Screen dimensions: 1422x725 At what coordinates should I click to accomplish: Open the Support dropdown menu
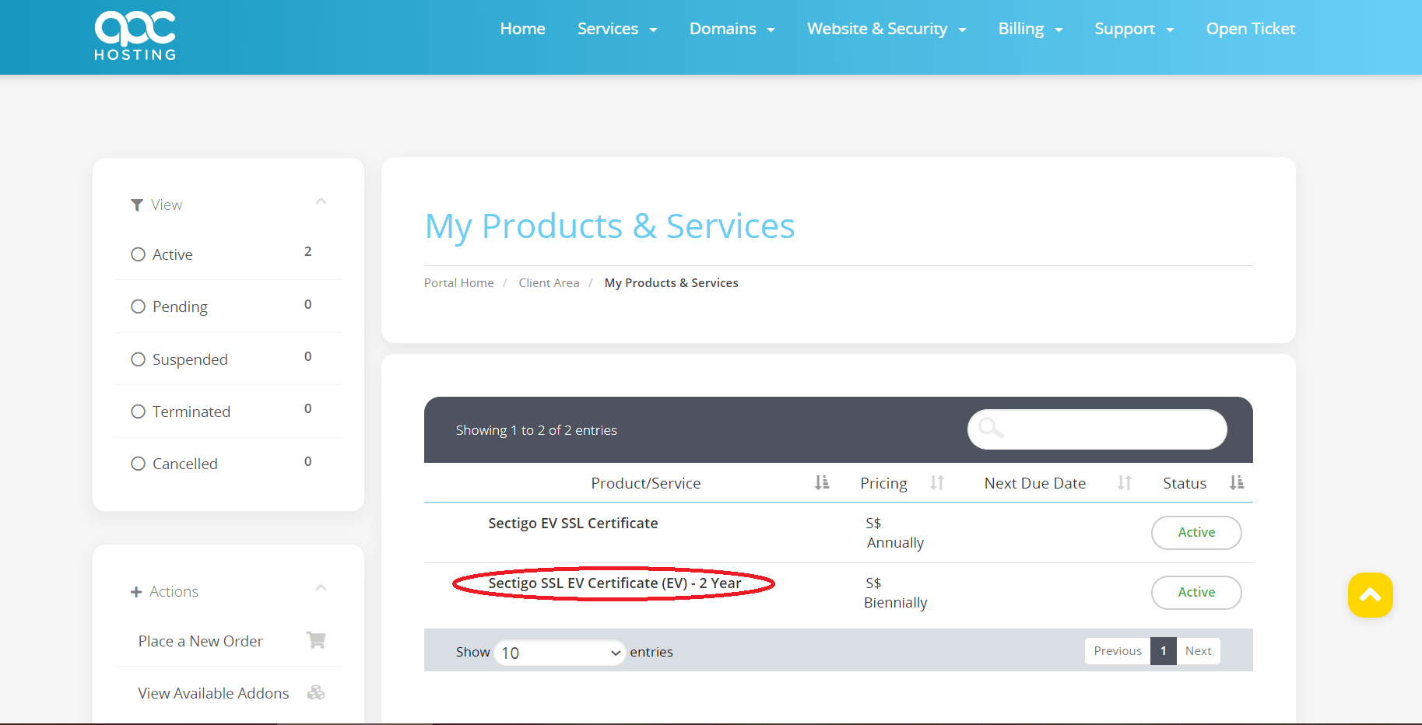(1134, 29)
